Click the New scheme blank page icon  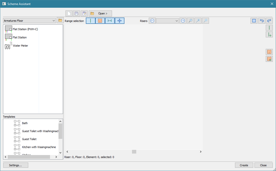[x=69, y=13]
